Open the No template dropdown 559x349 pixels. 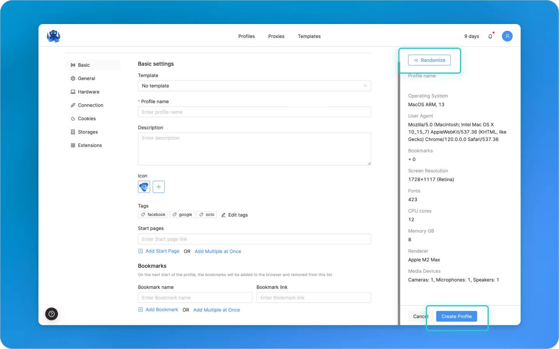[x=254, y=86]
